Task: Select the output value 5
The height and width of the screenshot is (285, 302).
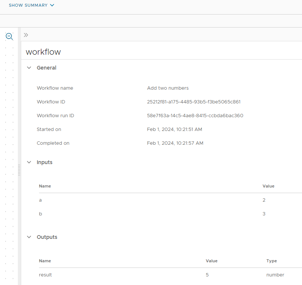Action: 207,275
